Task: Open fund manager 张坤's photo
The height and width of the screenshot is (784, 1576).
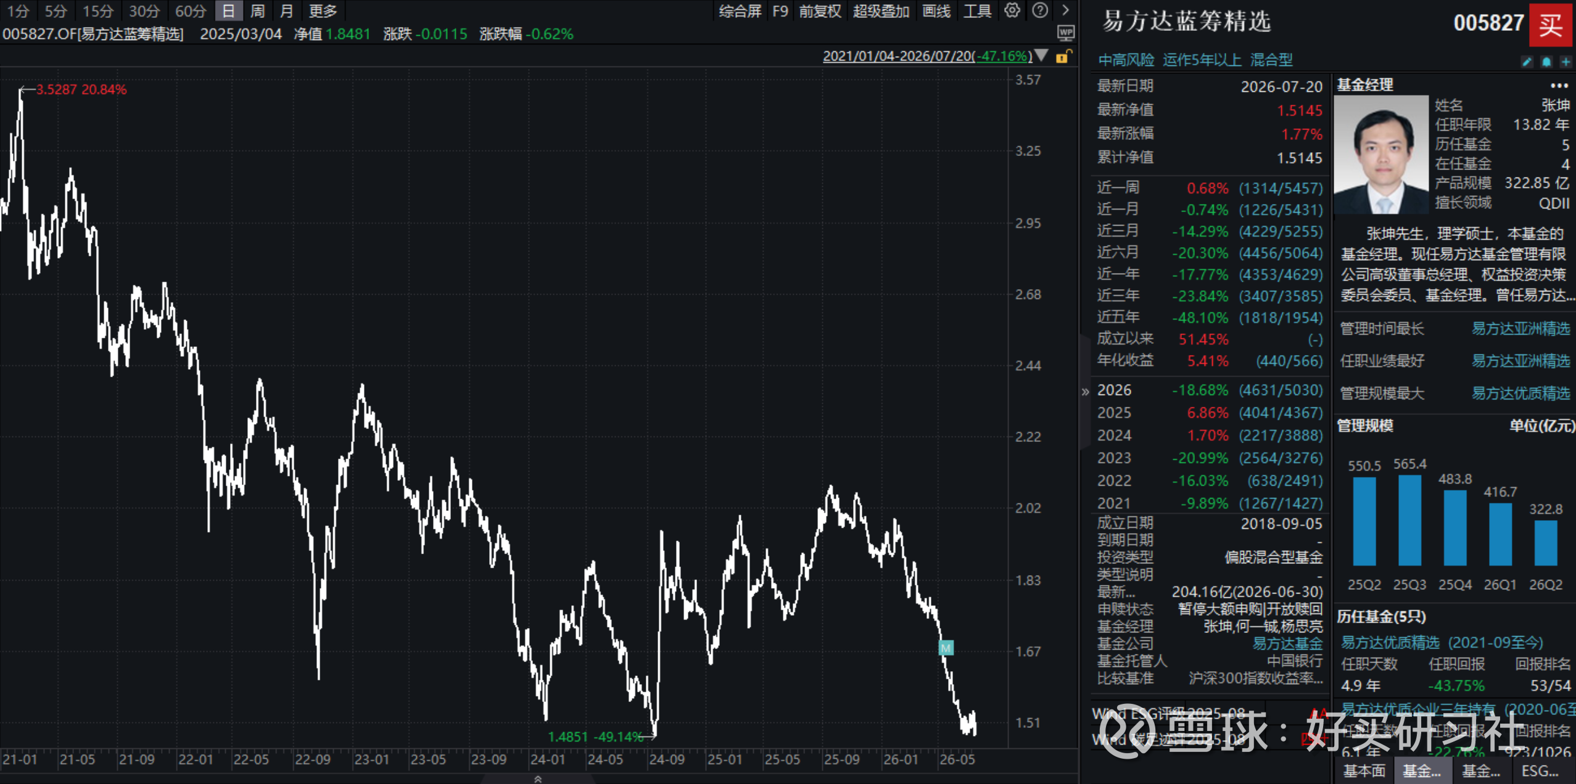Action: click(1381, 154)
